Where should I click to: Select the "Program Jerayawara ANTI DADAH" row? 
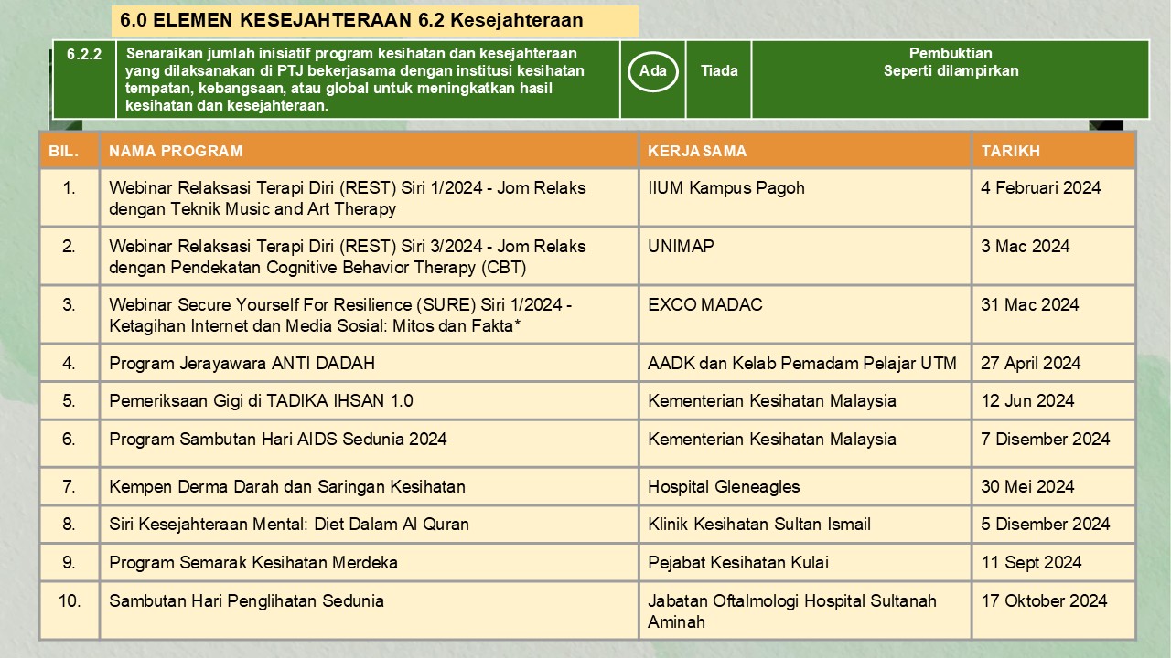pos(242,363)
